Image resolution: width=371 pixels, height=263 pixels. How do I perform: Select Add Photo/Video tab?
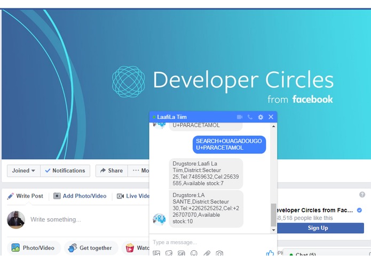[80, 196]
